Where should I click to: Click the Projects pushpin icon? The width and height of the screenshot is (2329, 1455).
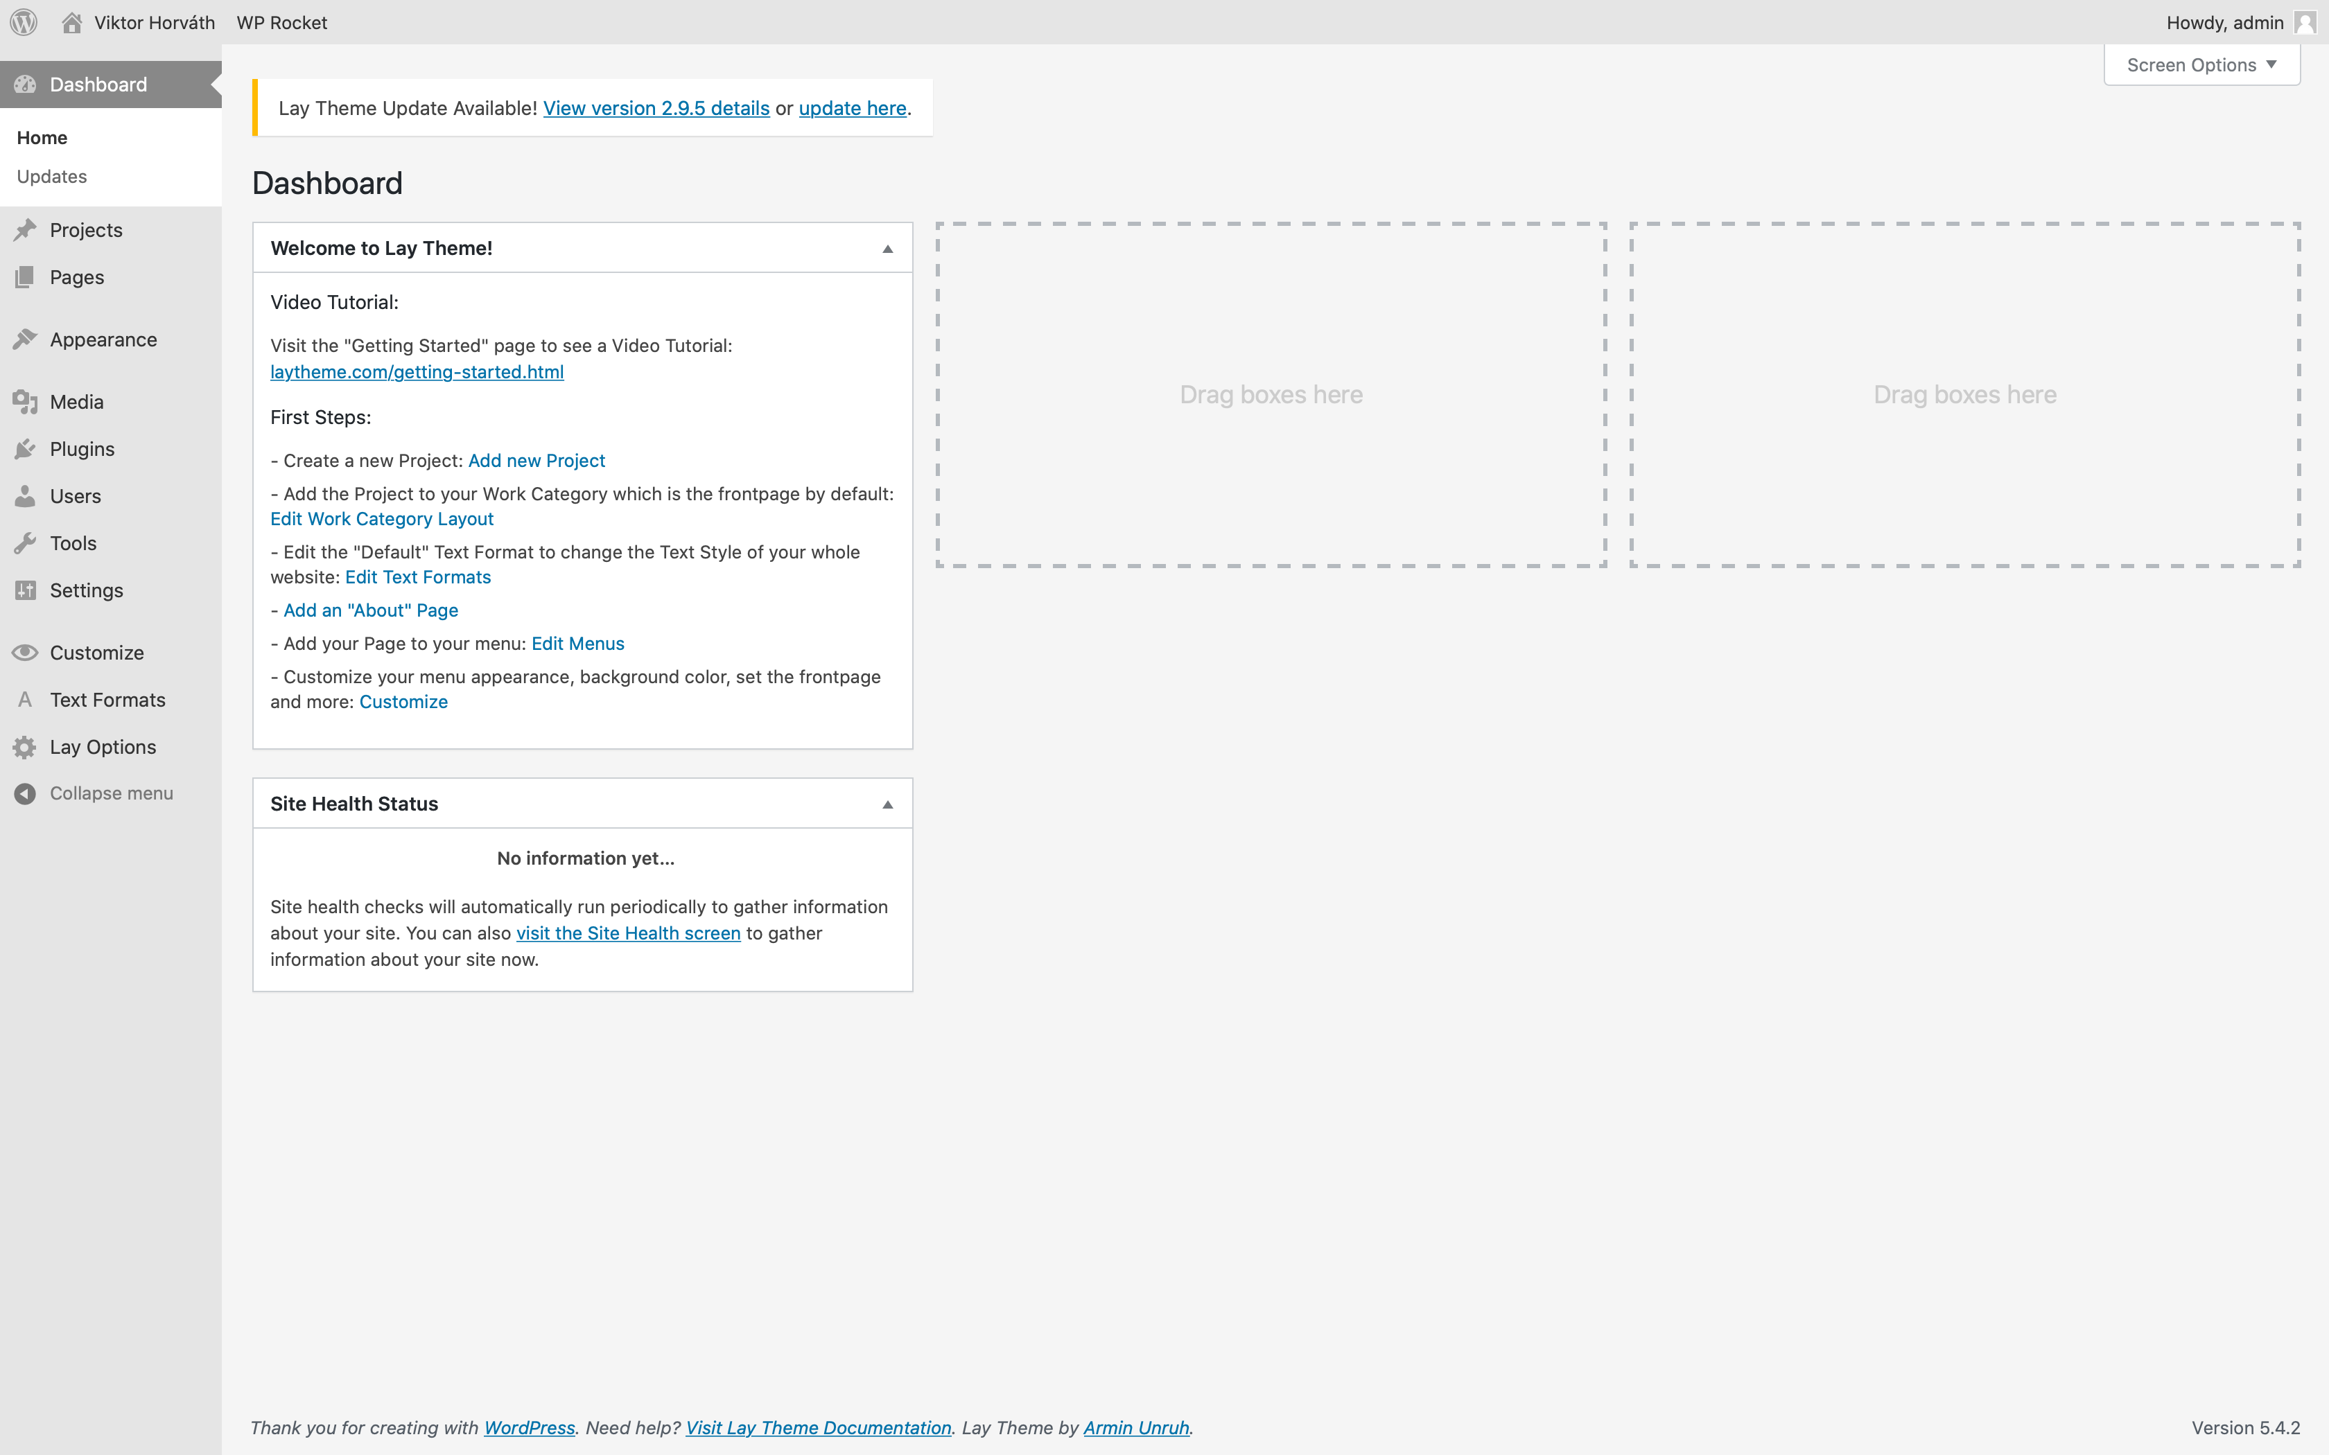pos(25,230)
